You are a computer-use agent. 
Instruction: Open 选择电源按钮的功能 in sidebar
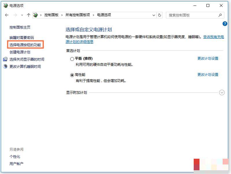(x=25, y=45)
